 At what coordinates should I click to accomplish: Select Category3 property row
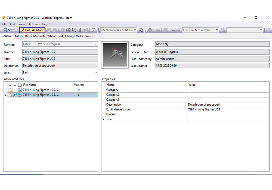187,100
